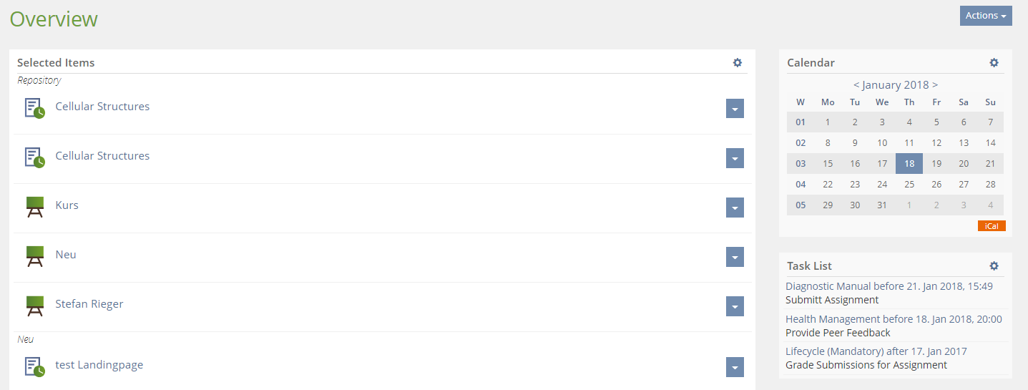This screenshot has width=1028, height=390.
Task: Select January 18 in the calendar
Action: 909,163
